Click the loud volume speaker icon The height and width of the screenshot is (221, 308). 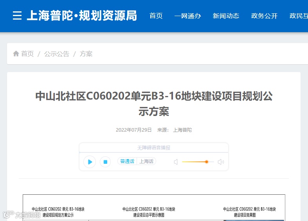[221, 162]
